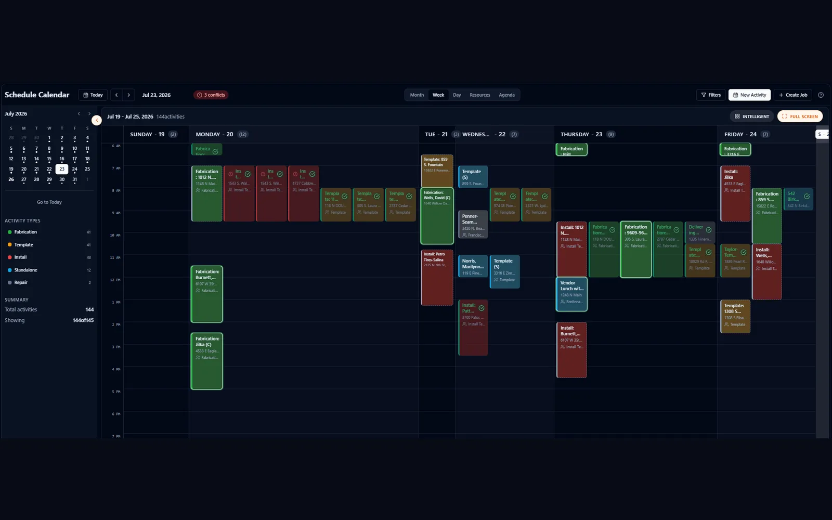Open Fabrication: Jilka (C) card

point(207,361)
